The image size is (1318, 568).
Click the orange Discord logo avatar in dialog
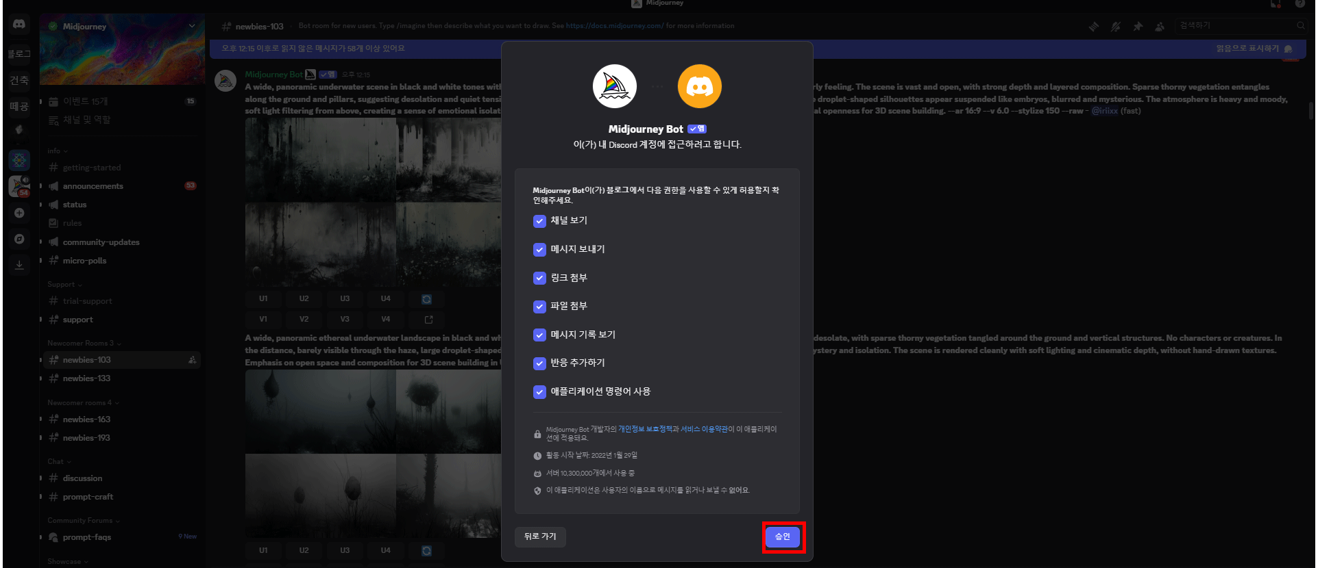[x=699, y=86]
